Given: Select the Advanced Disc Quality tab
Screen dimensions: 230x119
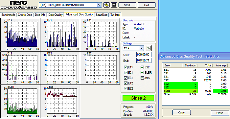Looking at the screenshot, I should click(x=80, y=14).
